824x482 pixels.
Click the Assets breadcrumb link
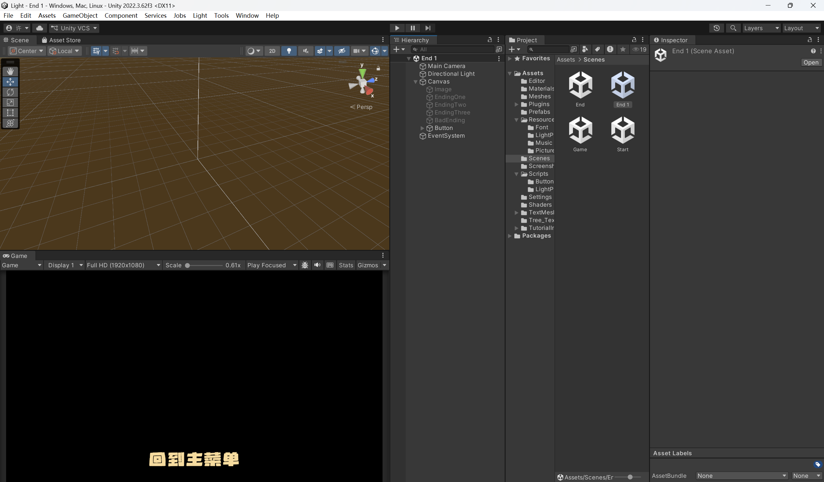click(x=566, y=60)
